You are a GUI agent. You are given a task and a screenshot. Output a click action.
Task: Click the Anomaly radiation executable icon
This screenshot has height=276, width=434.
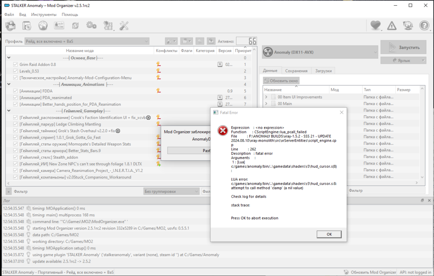pos(268,52)
